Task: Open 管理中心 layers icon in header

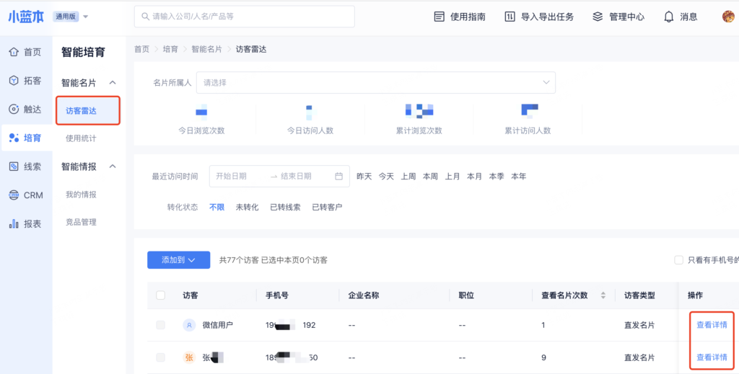Action: click(x=597, y=17)
